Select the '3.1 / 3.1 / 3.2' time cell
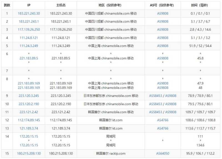222x159 pixels. [200, 38]
